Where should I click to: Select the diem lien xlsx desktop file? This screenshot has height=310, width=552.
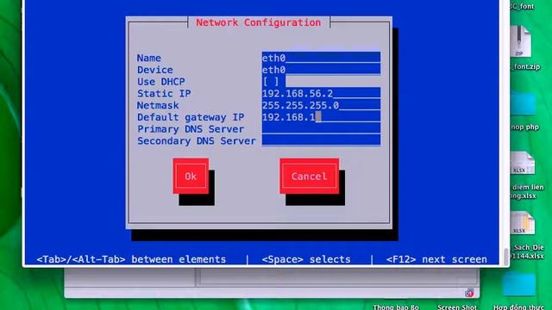(x=523, y=163)
